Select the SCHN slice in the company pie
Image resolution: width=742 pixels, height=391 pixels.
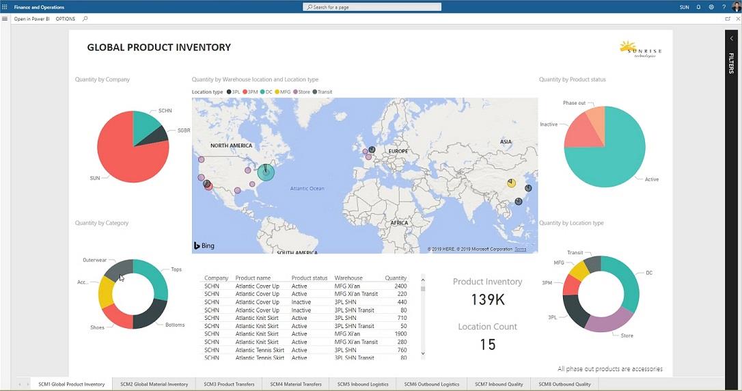[146, 127]
